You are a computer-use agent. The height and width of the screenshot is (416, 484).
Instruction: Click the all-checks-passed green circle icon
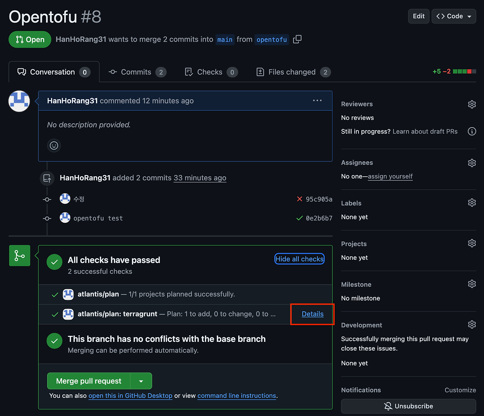click(x=54, y=262)
